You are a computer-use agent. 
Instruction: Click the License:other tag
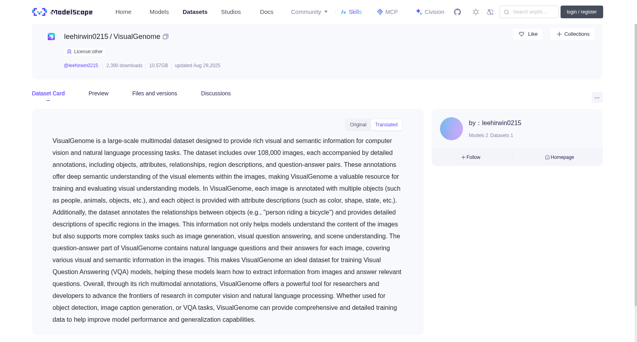tap(84, 52)
